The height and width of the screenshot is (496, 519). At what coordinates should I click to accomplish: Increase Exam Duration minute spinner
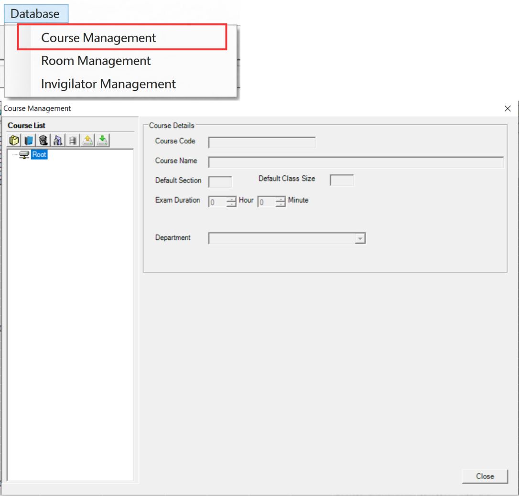(281, 199)
